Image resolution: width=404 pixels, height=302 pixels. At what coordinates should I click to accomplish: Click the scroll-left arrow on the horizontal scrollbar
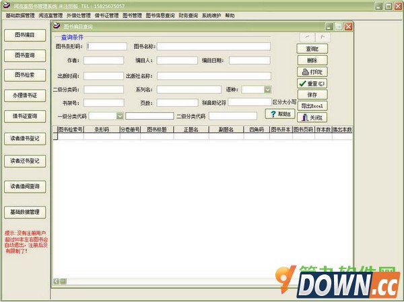click(56, 281)
